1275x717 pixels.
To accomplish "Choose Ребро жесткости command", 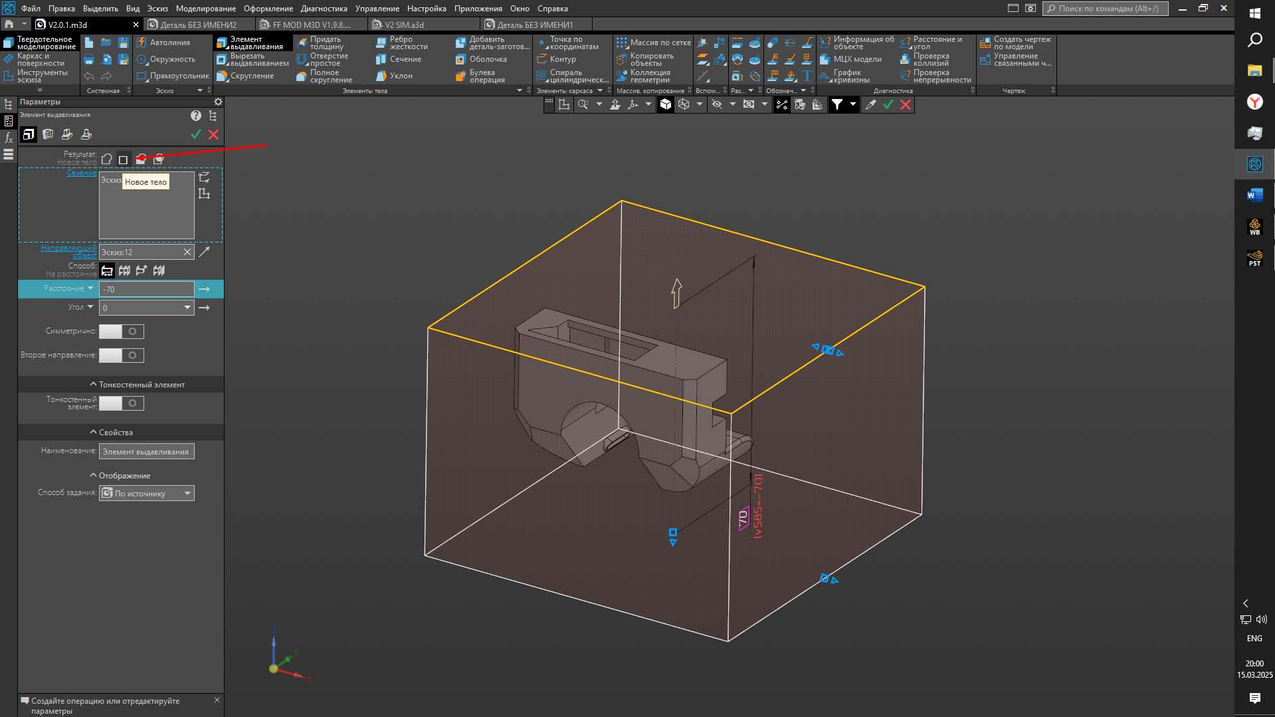I will (402, 43).
